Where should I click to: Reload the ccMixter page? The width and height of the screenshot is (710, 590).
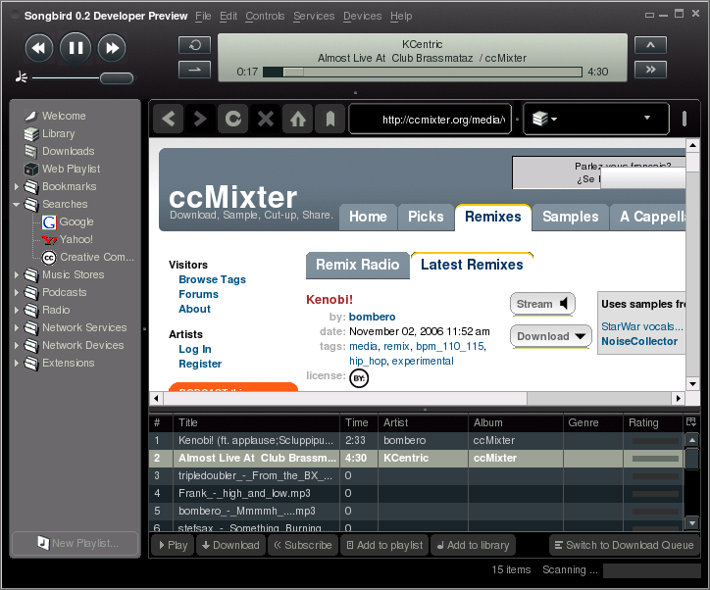(x=233, y=119)
